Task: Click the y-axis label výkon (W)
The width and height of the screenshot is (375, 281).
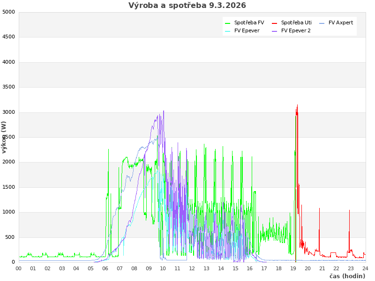Action: [x=4, y=137]
